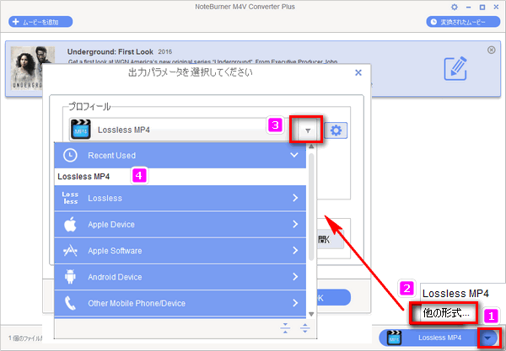Image resolution: width=506 pixels, height=351 pixels.
Task: Click the movie title Underground: First Look
Action: click(x=110, y=51)
